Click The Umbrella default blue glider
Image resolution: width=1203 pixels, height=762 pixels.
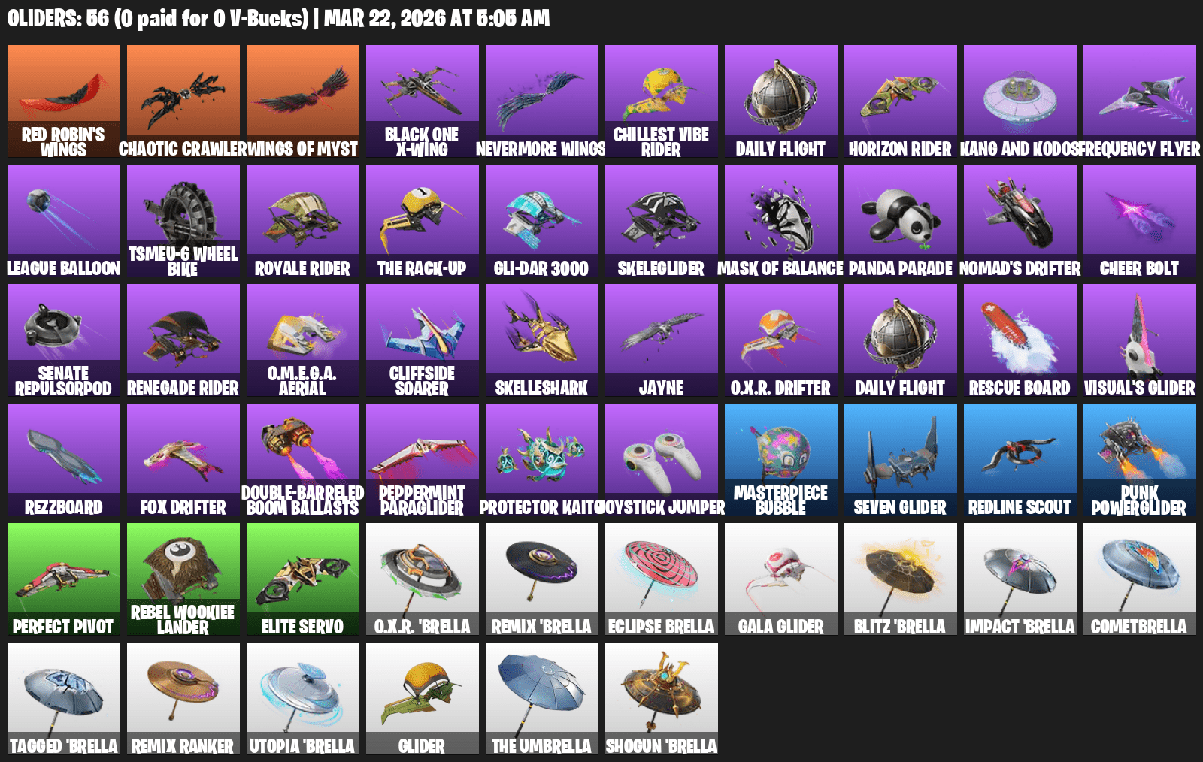542,699
